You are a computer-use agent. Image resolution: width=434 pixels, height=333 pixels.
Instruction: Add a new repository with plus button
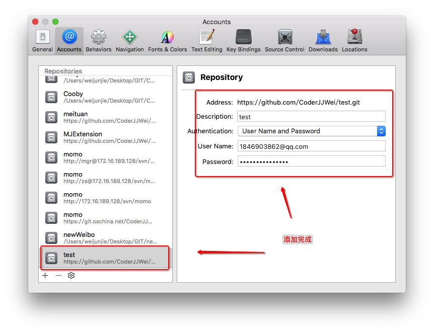coord(45,276)
